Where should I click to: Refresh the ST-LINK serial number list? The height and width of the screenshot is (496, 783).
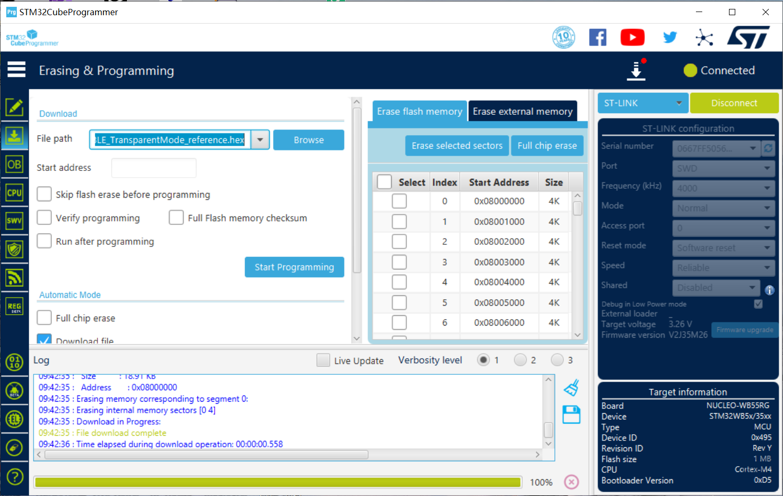click(x=768, y=148)
